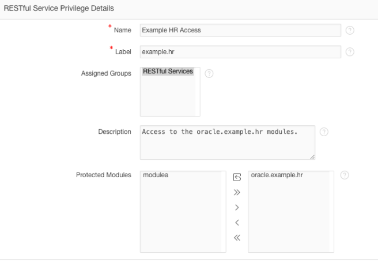Click the help icon next to Name field
378x262 pixels.
coord(350,30)
